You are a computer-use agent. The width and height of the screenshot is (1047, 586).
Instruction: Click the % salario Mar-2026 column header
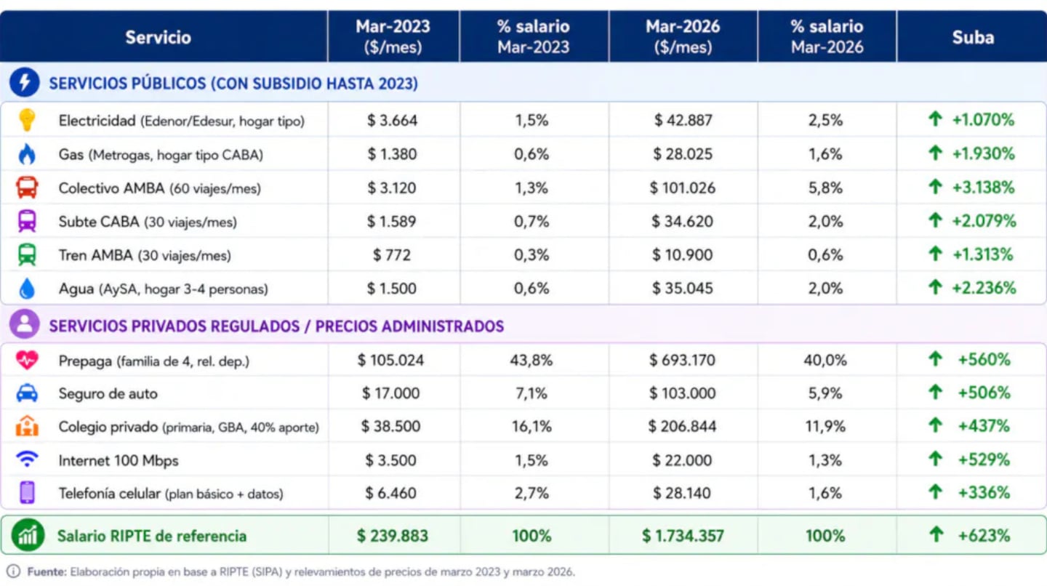[x=827, y=37]
